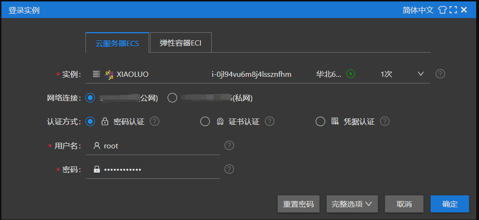Viewport: 479px width, 220px height.
Task: Click the XIAOLUO instance OS logo icon
Action: point(109,74)
